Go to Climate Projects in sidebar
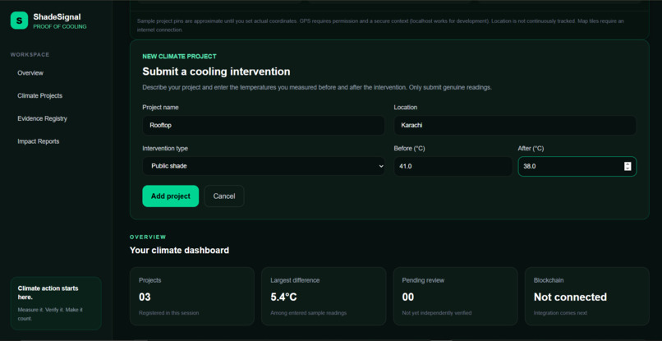The width and height of the screenshot is (662, 341). click(39, 96)
